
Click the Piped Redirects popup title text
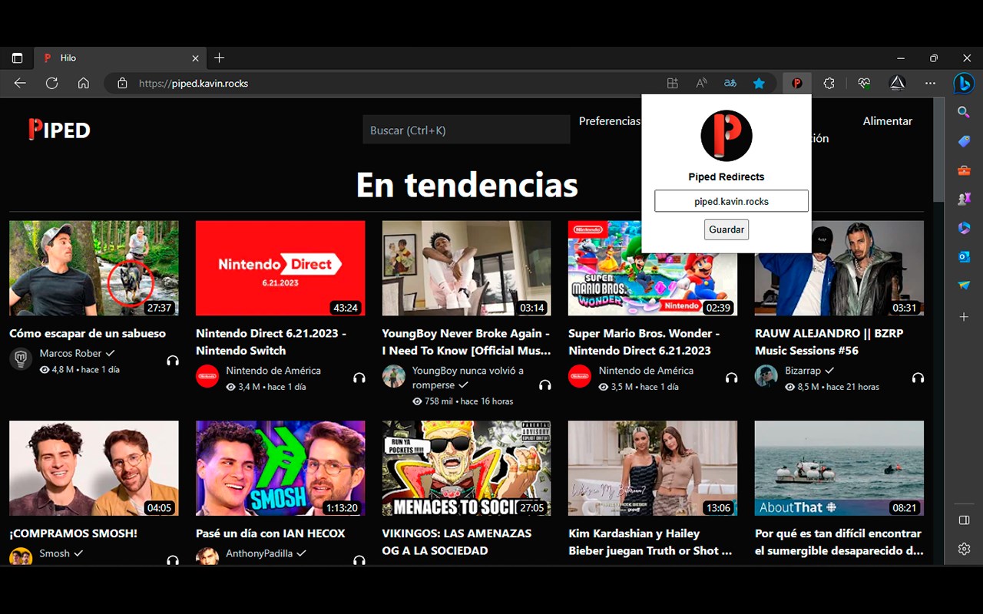(726, 177)
